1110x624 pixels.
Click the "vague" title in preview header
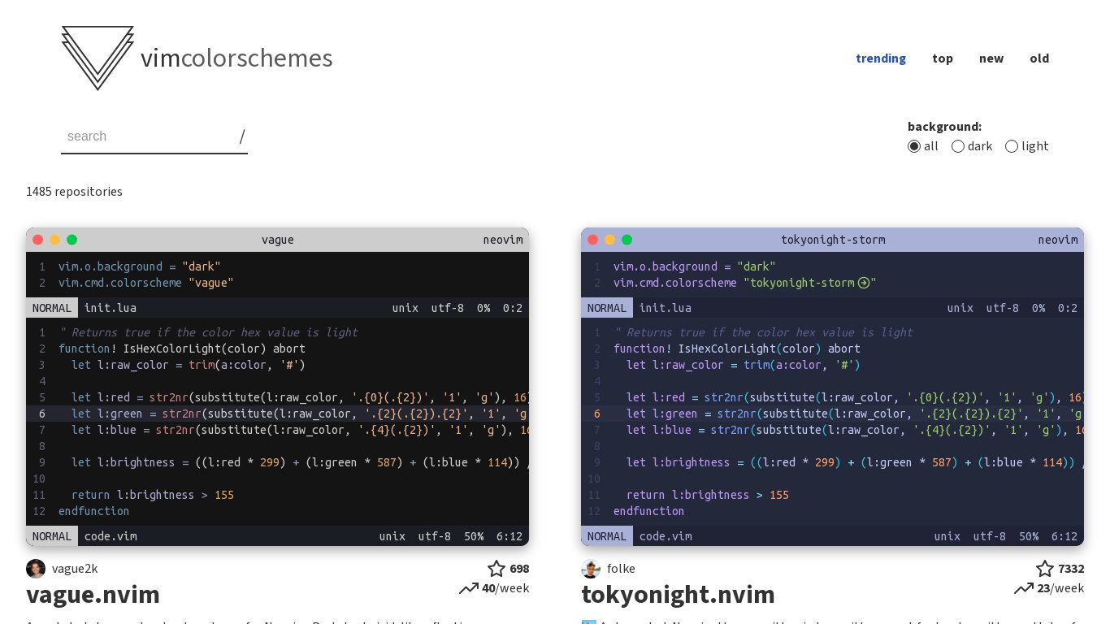[278, 240]
